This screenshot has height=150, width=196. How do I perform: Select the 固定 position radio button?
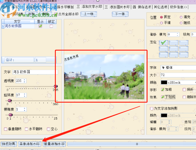[161, 17]
